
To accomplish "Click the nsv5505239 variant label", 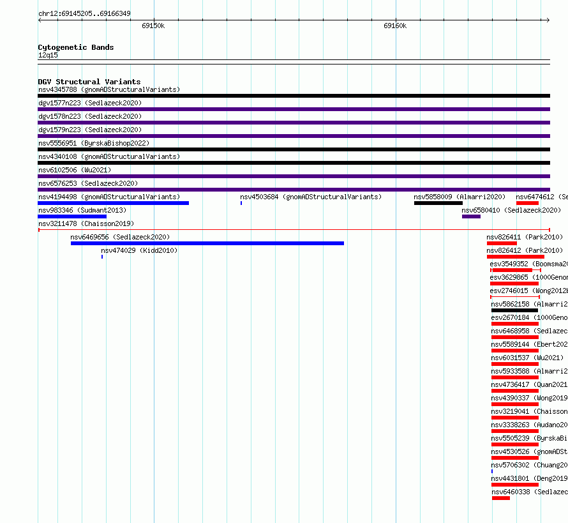I will point(530,438).
